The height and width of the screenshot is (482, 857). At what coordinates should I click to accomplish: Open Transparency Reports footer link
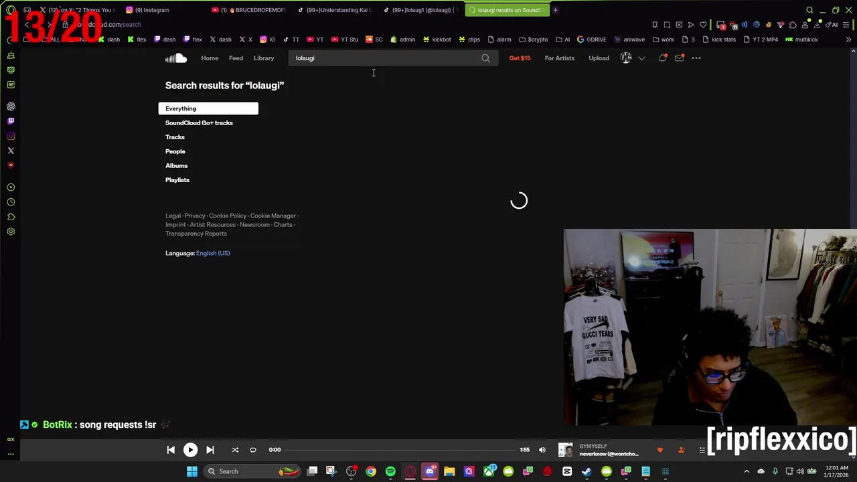196,234
